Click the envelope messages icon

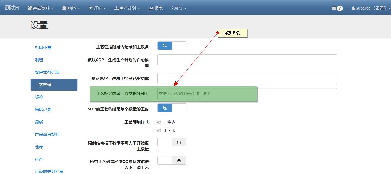tap(333, 8)
